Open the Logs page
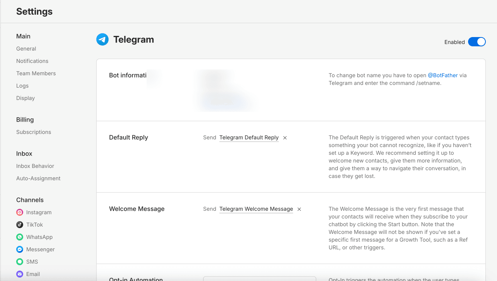The height and width of the screenshot is (281, 497). point(22,86)
